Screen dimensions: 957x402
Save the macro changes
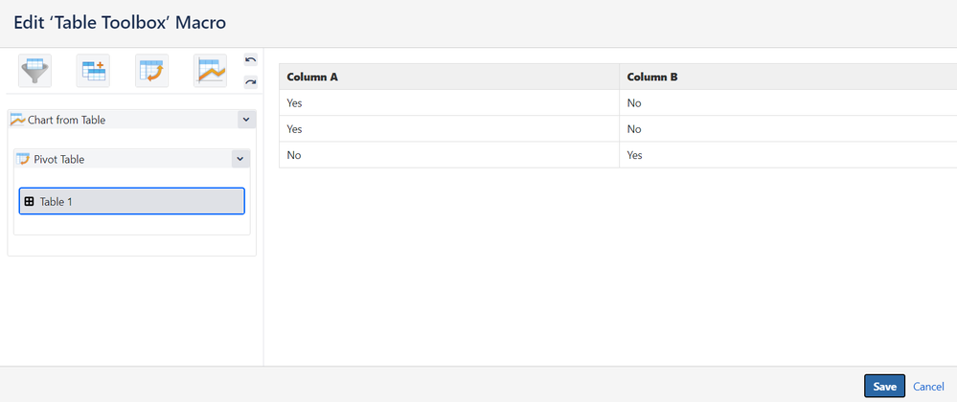point(884,386)
